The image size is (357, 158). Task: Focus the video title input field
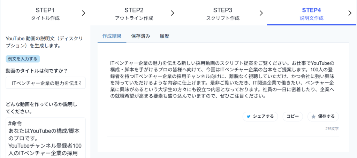[x=46, y=83]
